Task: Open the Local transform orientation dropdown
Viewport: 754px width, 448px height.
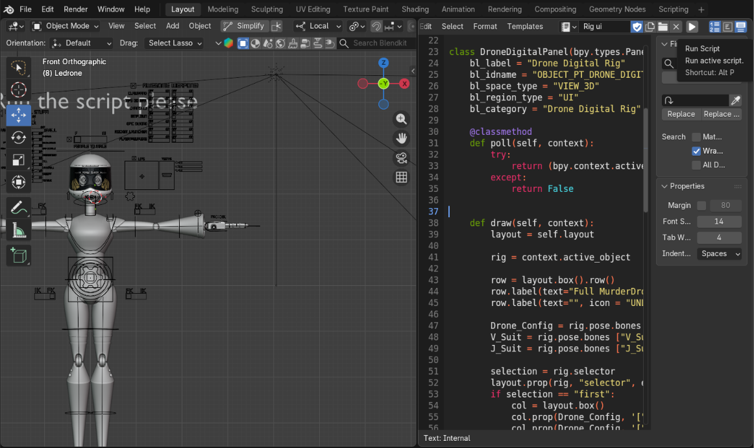Action: click(319, 26)
